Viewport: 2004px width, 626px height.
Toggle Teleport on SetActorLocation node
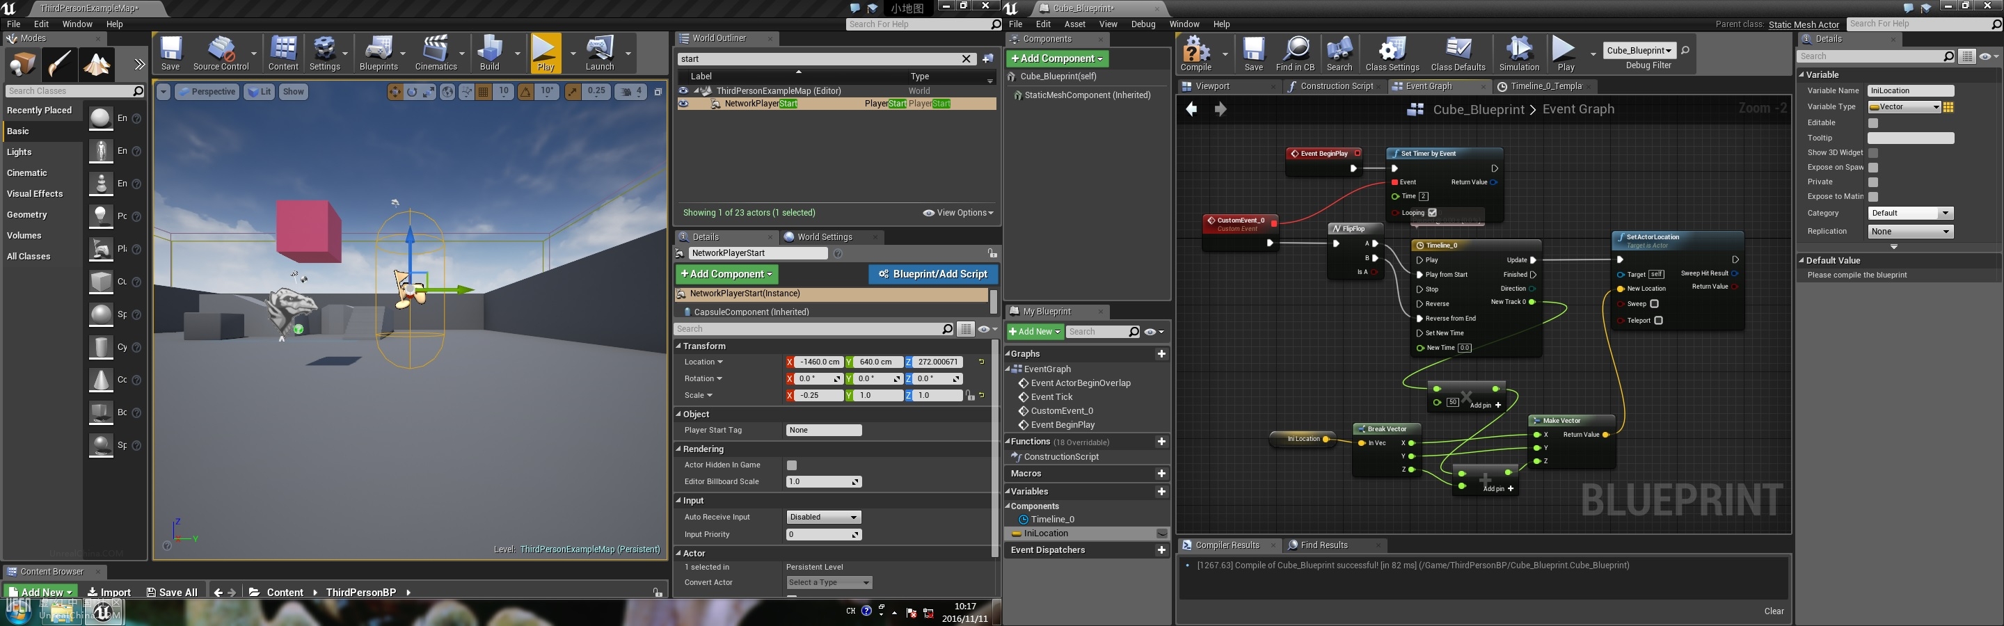coord(1659,321)
